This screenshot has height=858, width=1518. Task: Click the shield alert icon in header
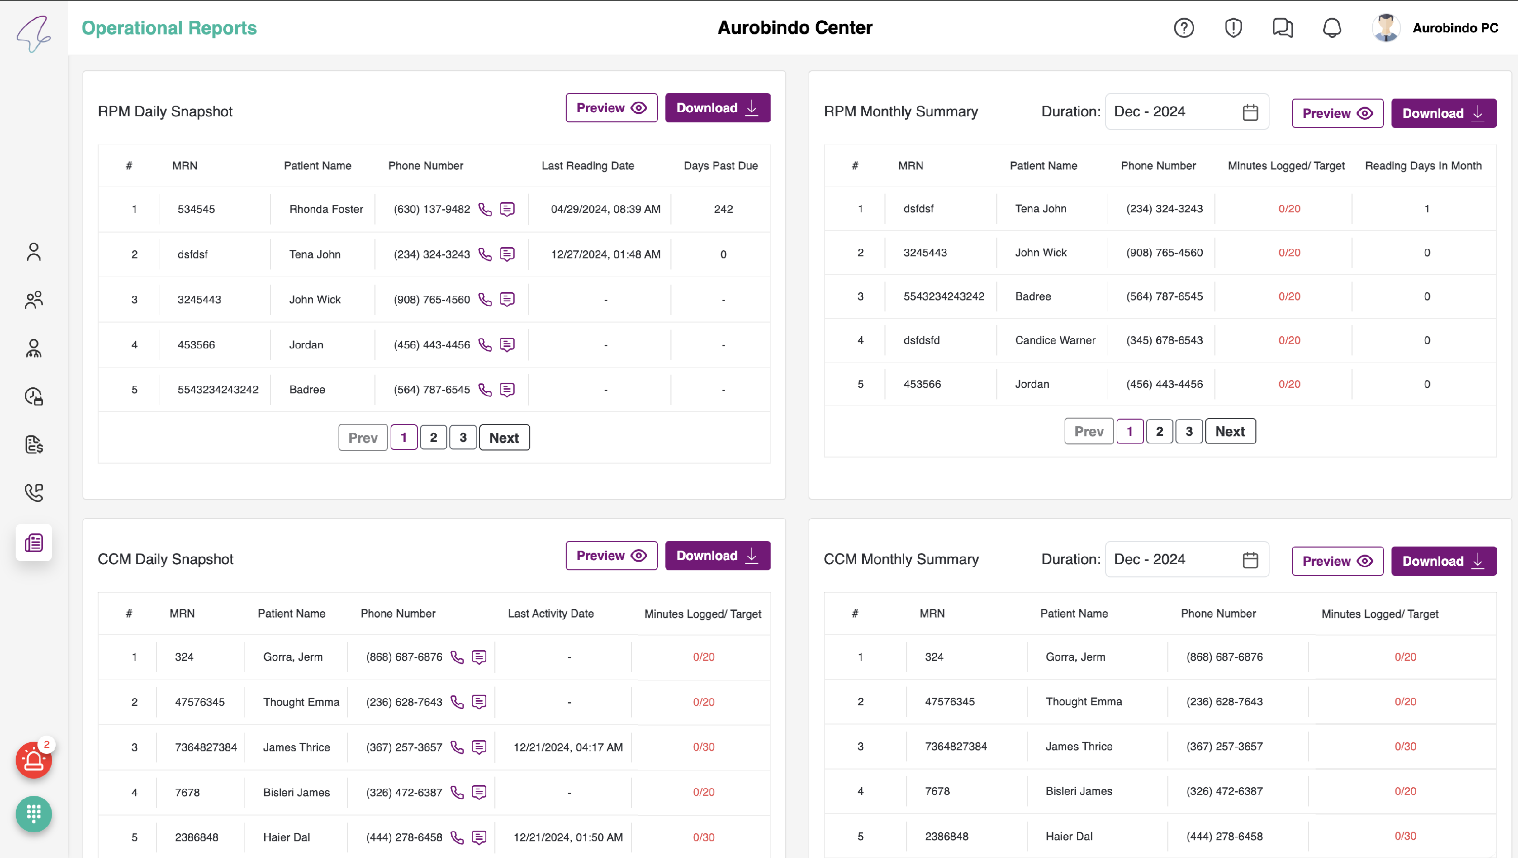pyautogui.click(x=1233, y=28)
